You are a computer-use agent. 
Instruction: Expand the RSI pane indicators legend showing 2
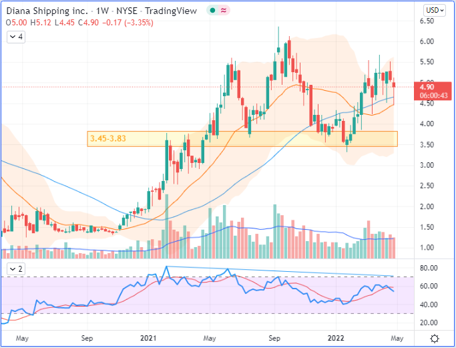click(16, 269)
